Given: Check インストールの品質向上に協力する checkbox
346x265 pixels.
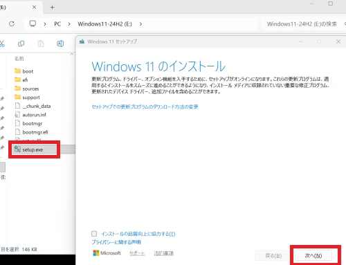Looking at the screenshot, I should point(94,234).
